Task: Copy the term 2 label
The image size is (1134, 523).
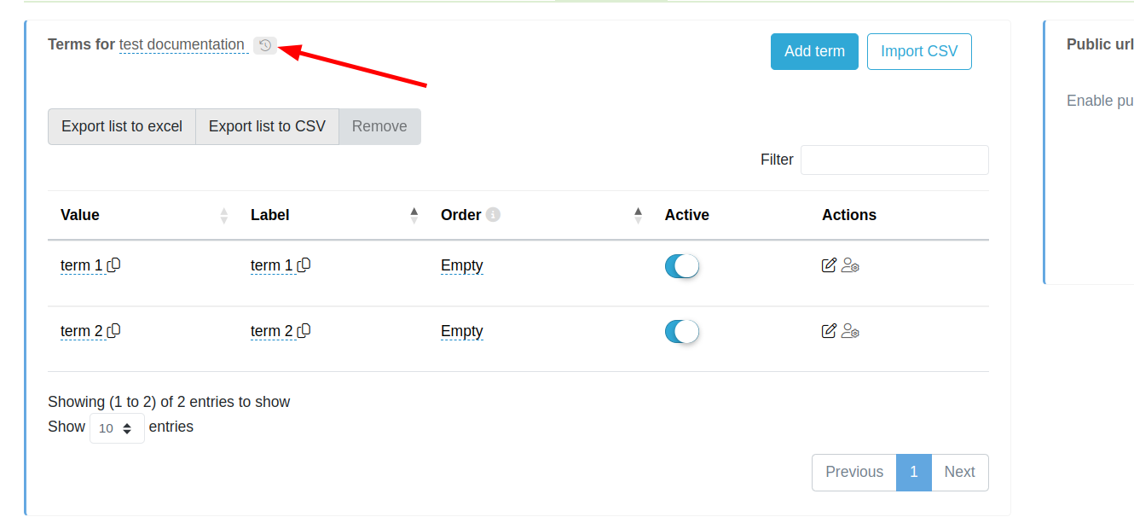Action: pos(304,330)
